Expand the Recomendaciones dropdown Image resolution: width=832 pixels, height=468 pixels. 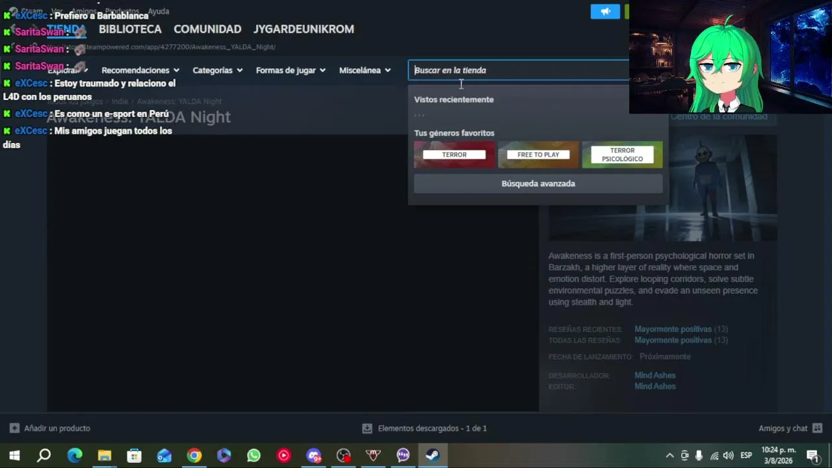[140, 70]
